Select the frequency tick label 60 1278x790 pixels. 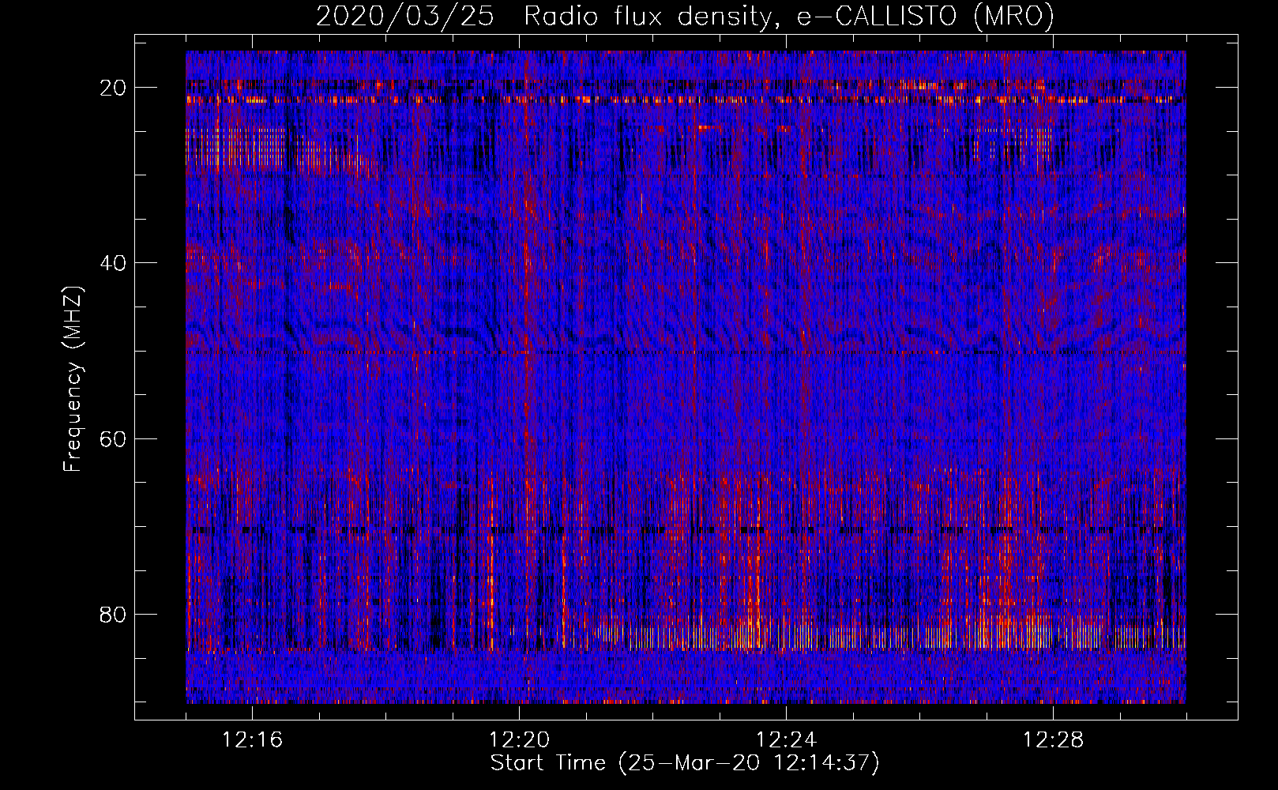click(114, 439)
